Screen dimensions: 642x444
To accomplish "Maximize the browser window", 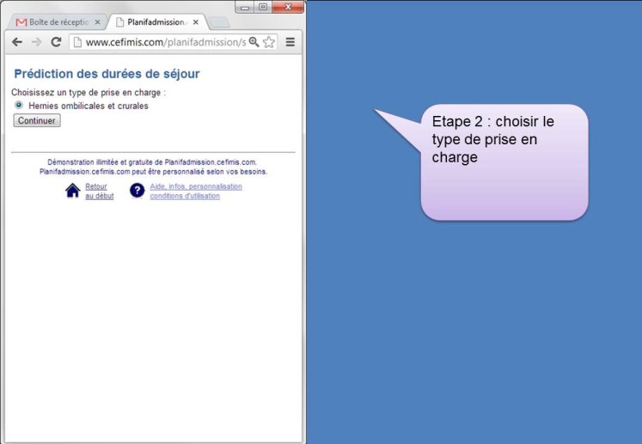I will 263,7.
